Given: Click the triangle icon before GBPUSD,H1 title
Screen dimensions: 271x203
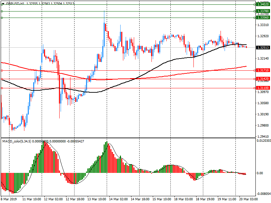Looking at the screenshot, I should [3, 3].
